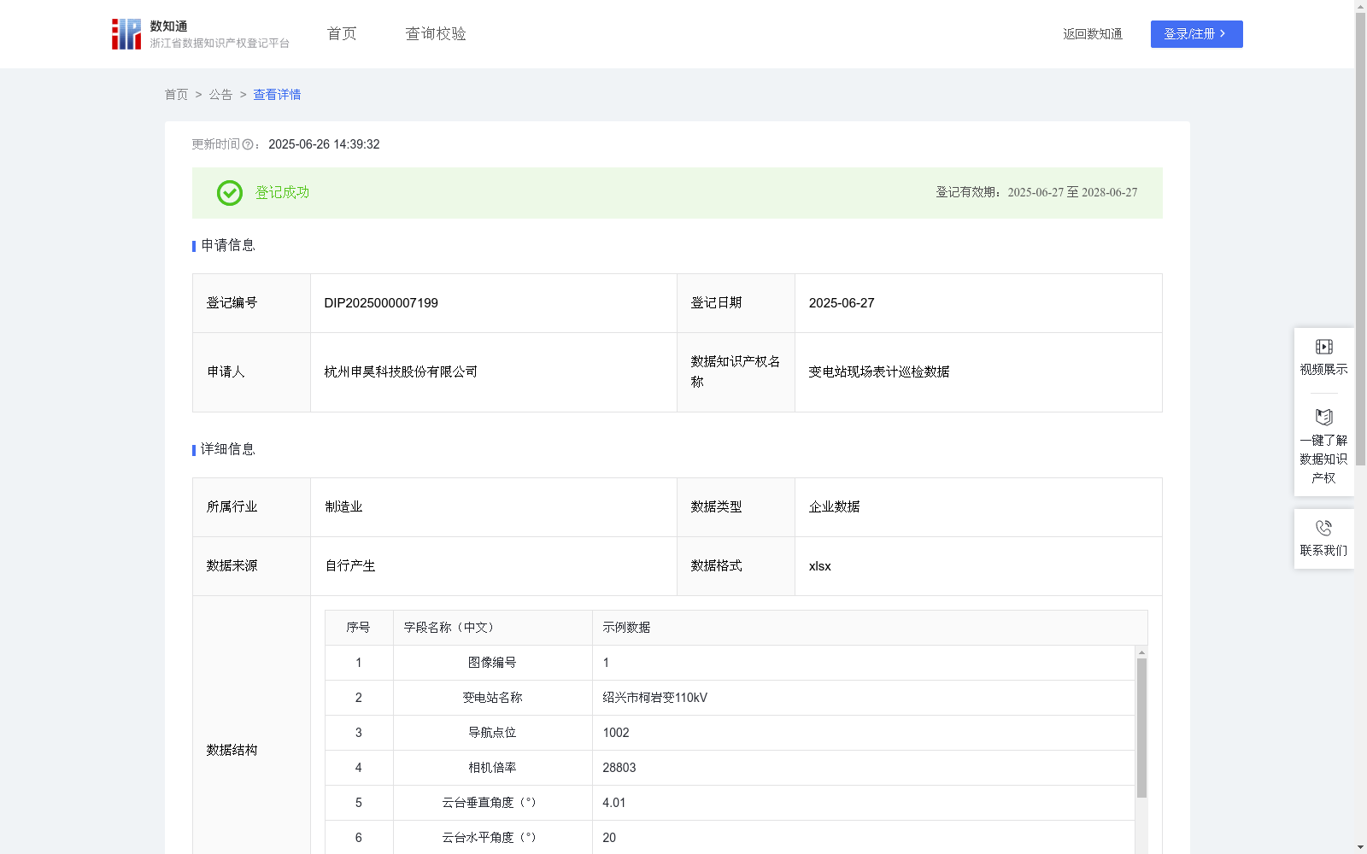Viewport: 1367px width, 854px height.
Task: Click the help icon beside 更新时间
Action: 247,144
